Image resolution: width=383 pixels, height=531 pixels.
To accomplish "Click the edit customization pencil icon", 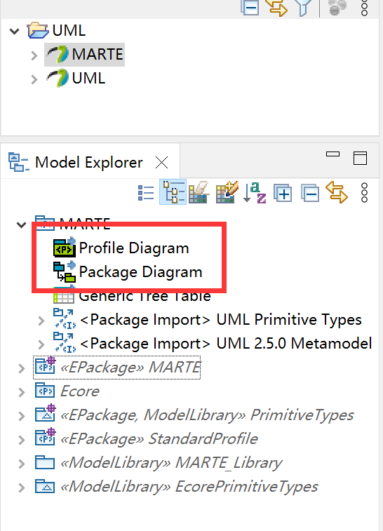I will click(227, 192).
